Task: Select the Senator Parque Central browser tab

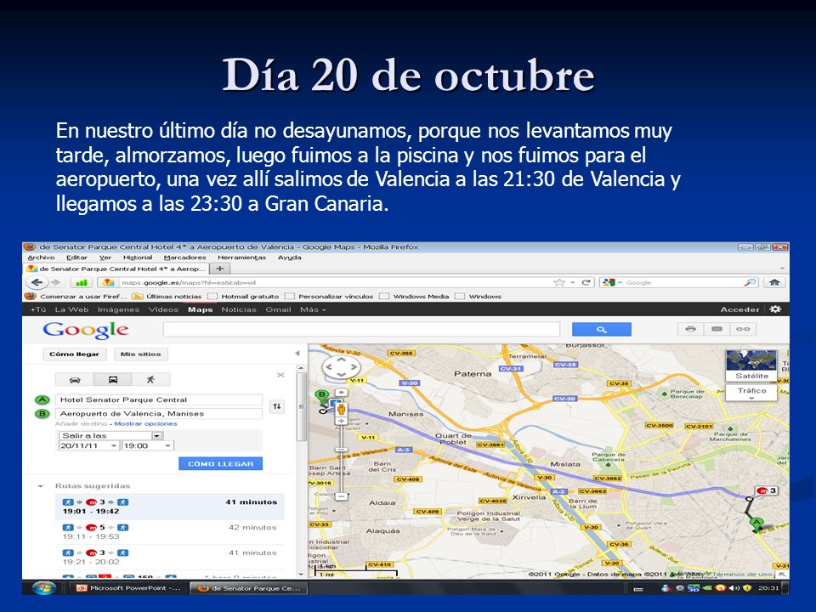Action: coord(116,269)
